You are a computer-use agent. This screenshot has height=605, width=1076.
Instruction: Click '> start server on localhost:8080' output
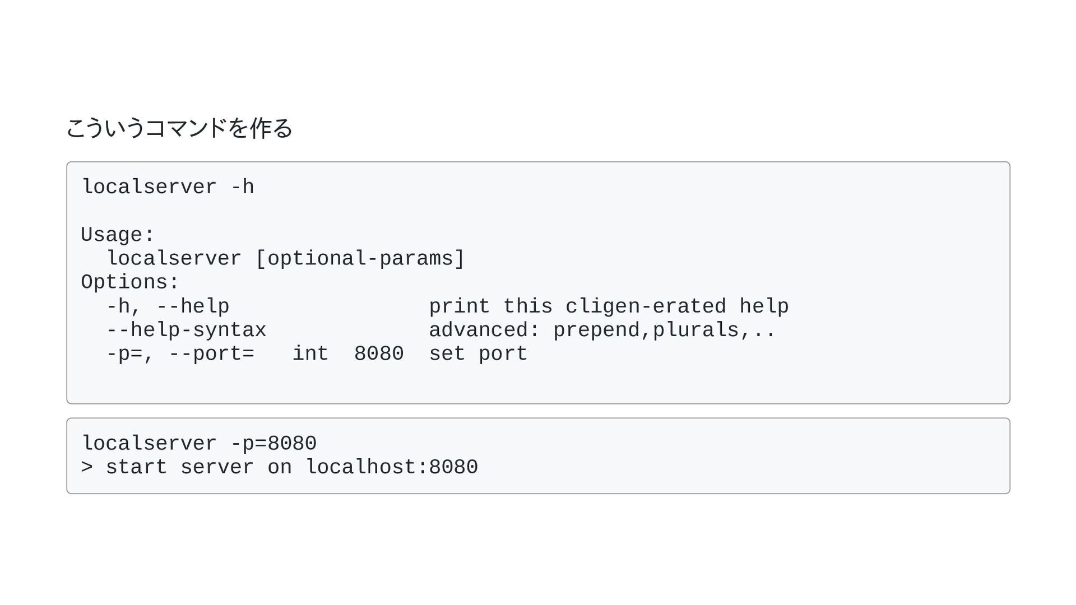(x=280, y=467)
